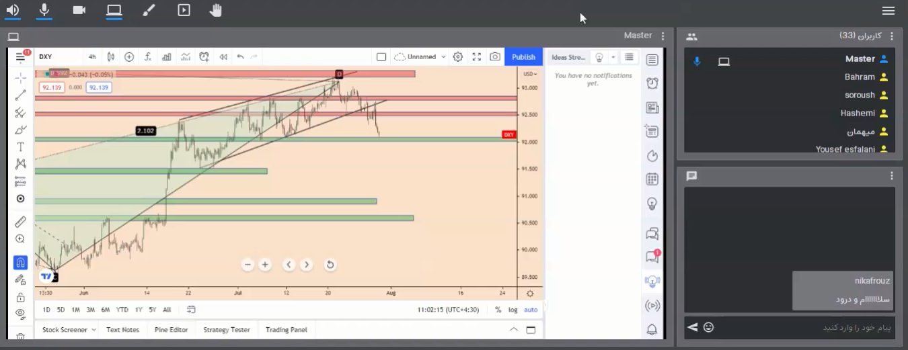908x350 pixels.
Task: Enter fullscreen chart mode
Action: coord(476,57)
